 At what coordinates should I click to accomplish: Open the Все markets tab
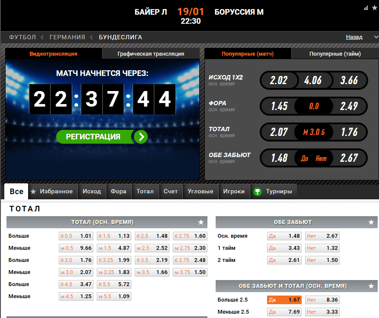coord(16,192)
